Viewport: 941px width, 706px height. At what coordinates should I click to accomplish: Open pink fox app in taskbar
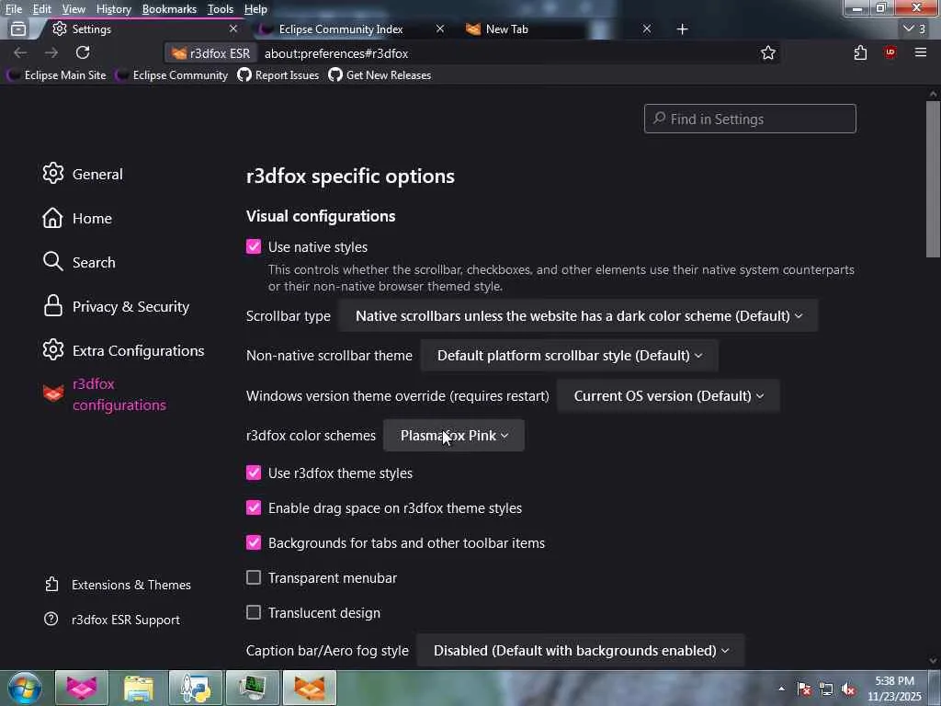point(82,688)
